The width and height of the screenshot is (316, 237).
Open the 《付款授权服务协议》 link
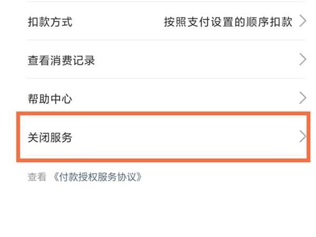click(x=97, y=177)
